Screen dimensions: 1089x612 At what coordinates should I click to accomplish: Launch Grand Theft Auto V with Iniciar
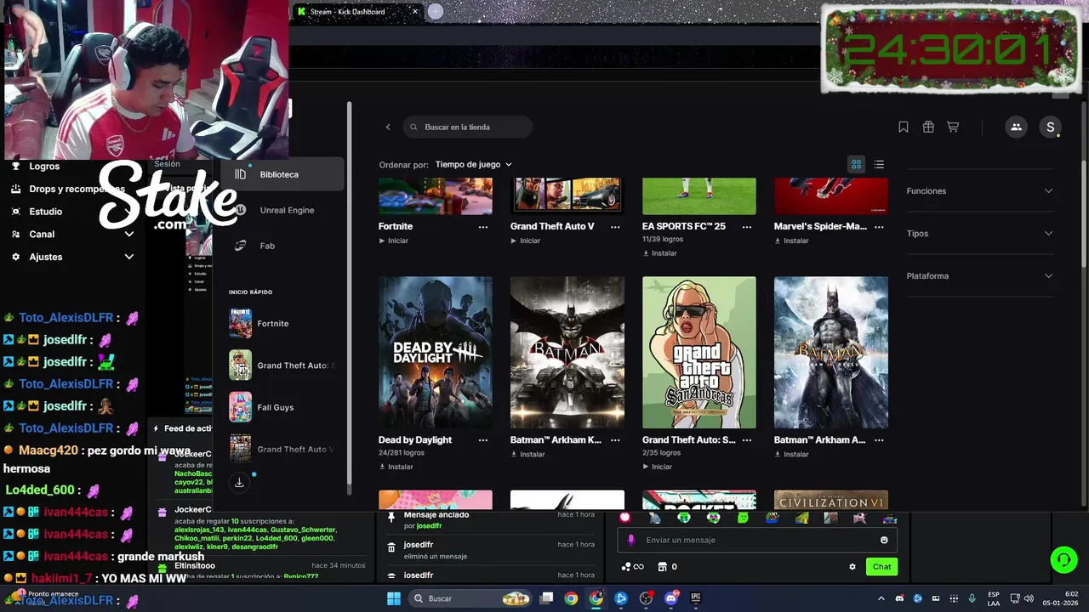525,241
